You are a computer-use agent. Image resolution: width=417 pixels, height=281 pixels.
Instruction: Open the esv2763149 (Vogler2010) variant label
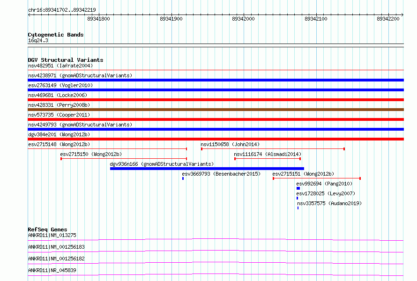(x=60, y=85)
